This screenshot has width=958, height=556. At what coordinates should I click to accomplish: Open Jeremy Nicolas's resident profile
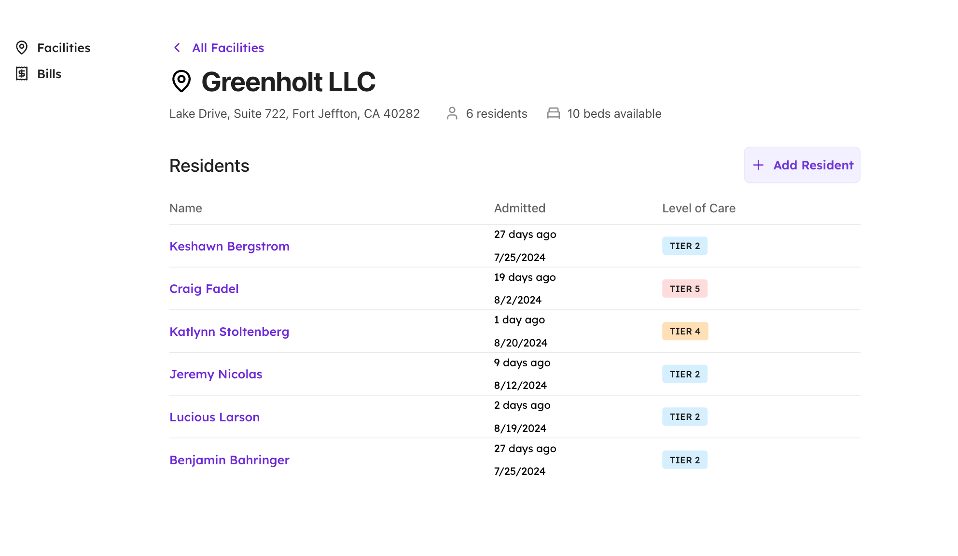click(216, 374)
